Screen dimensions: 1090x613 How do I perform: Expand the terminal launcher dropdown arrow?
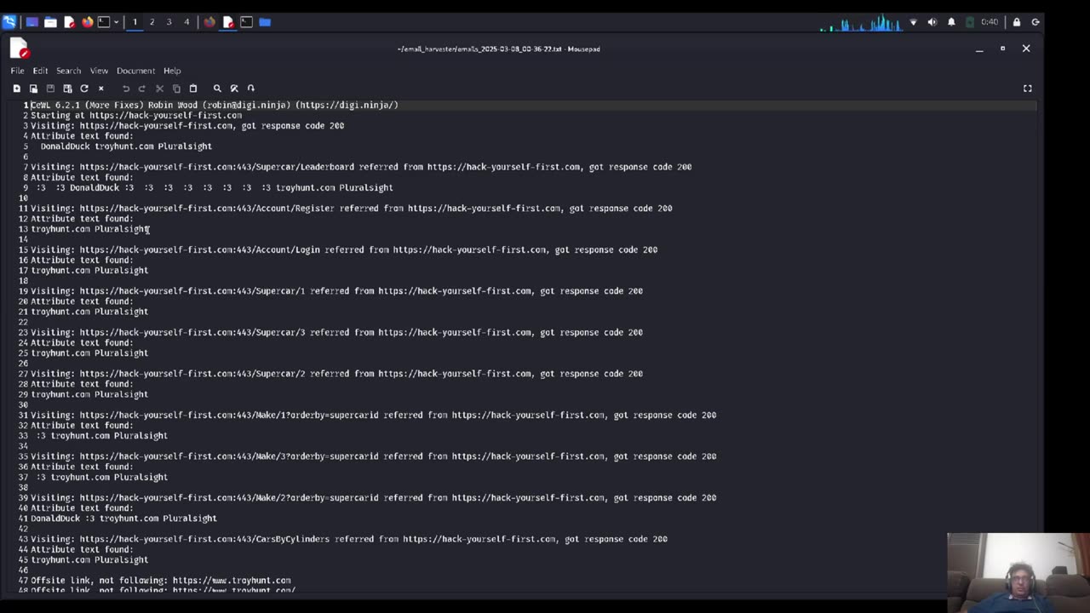coord(116,22)
